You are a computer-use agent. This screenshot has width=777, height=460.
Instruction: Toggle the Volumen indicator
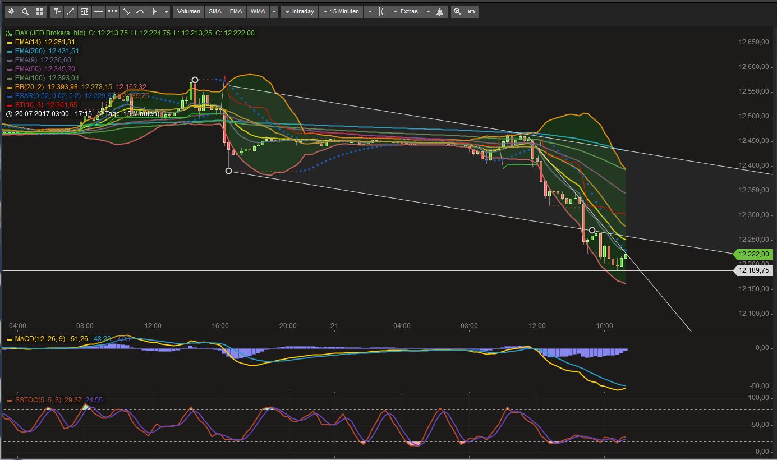tap(188, 11)
